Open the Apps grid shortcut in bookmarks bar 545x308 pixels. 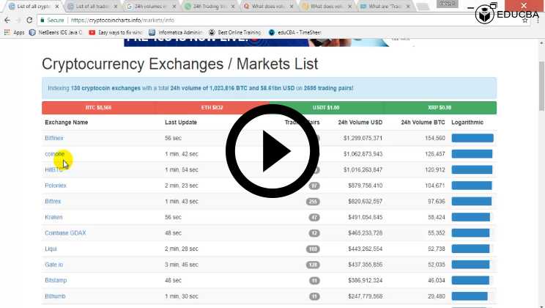(14, 32)
